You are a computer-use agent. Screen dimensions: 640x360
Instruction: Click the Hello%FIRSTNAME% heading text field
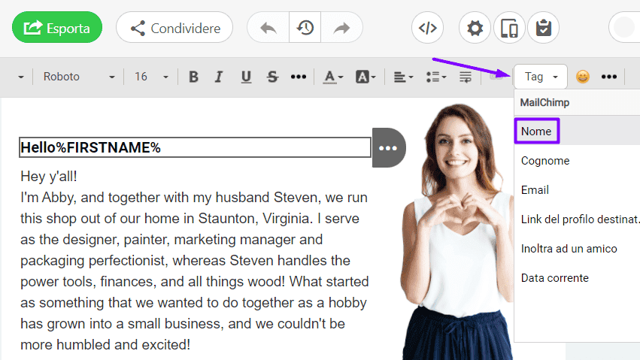click(195, 147)
